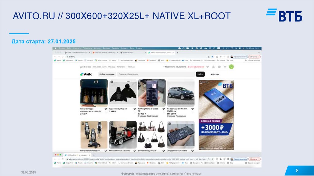Open Avito messages chat bubble icon

[219, 67]
